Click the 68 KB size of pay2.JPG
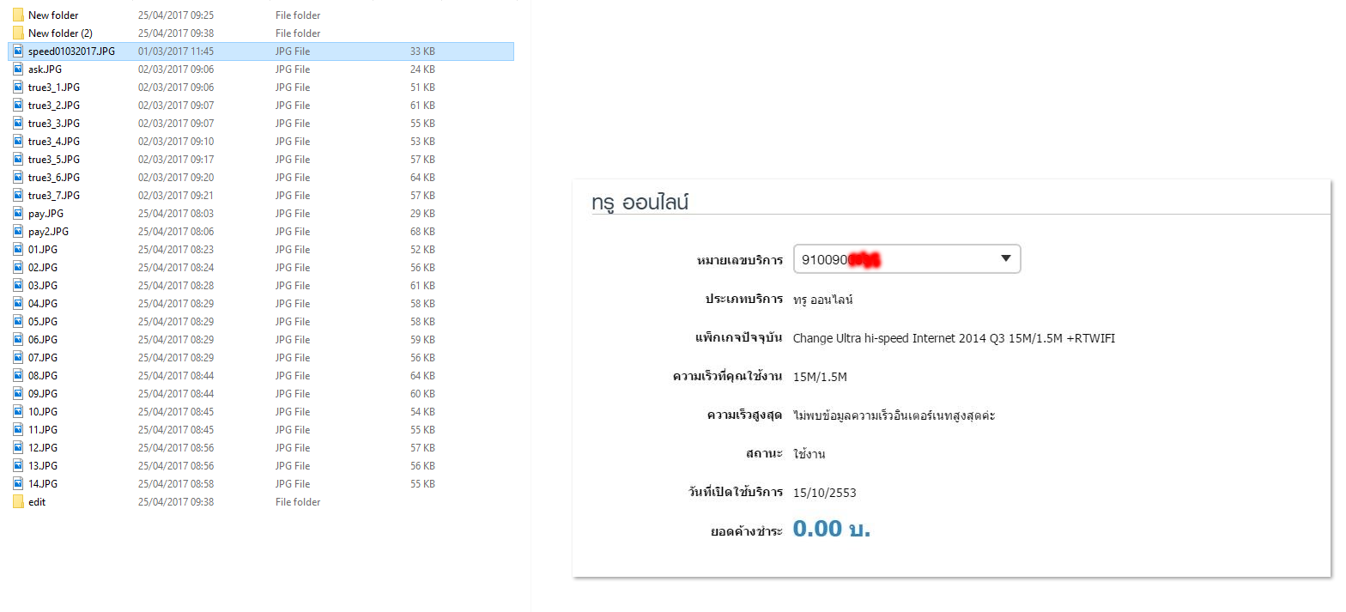 point(422,231)
